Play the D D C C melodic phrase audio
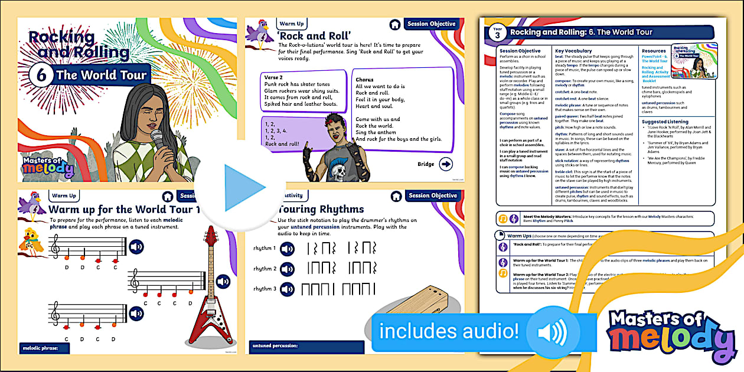744x372 pixels. pyautogui.click(x=136, y=247)
